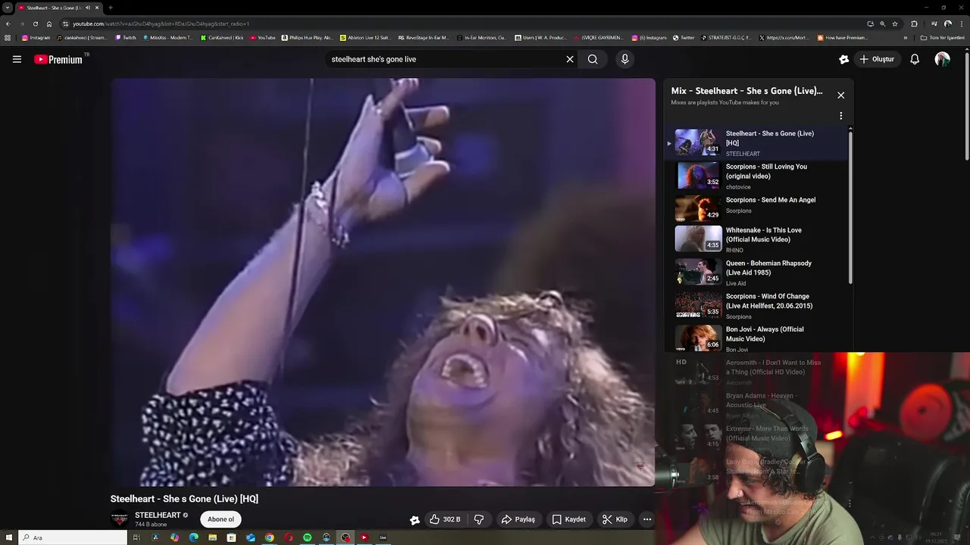
Task: Open the browser extensions puzzle icon
Action: click(914, 23)
